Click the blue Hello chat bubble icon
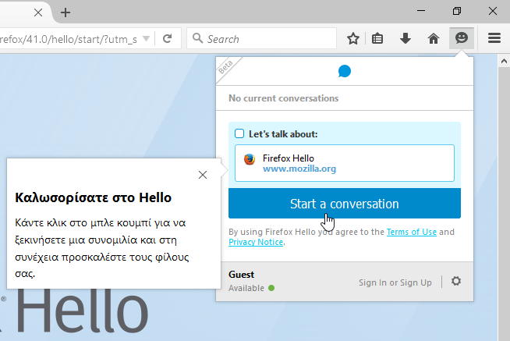This screenshot has width=510, height=341. [345, 71]
